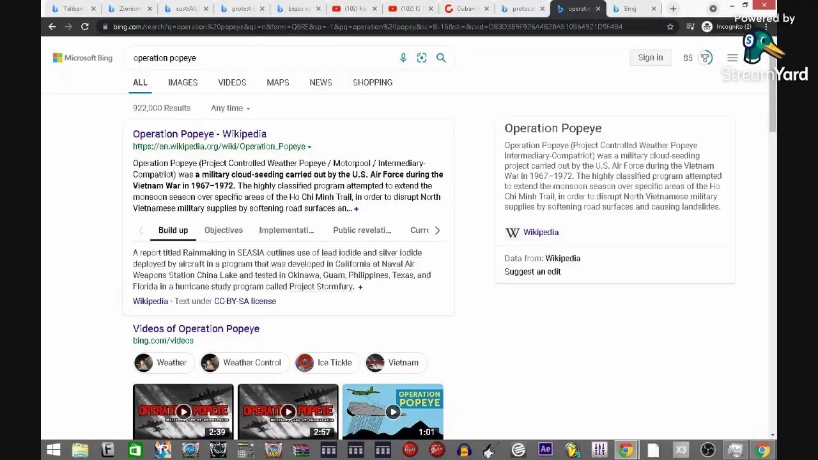Open Audacity headphones icon on taskbar
Screen dimensions: 818x460
tap(464, 450)
